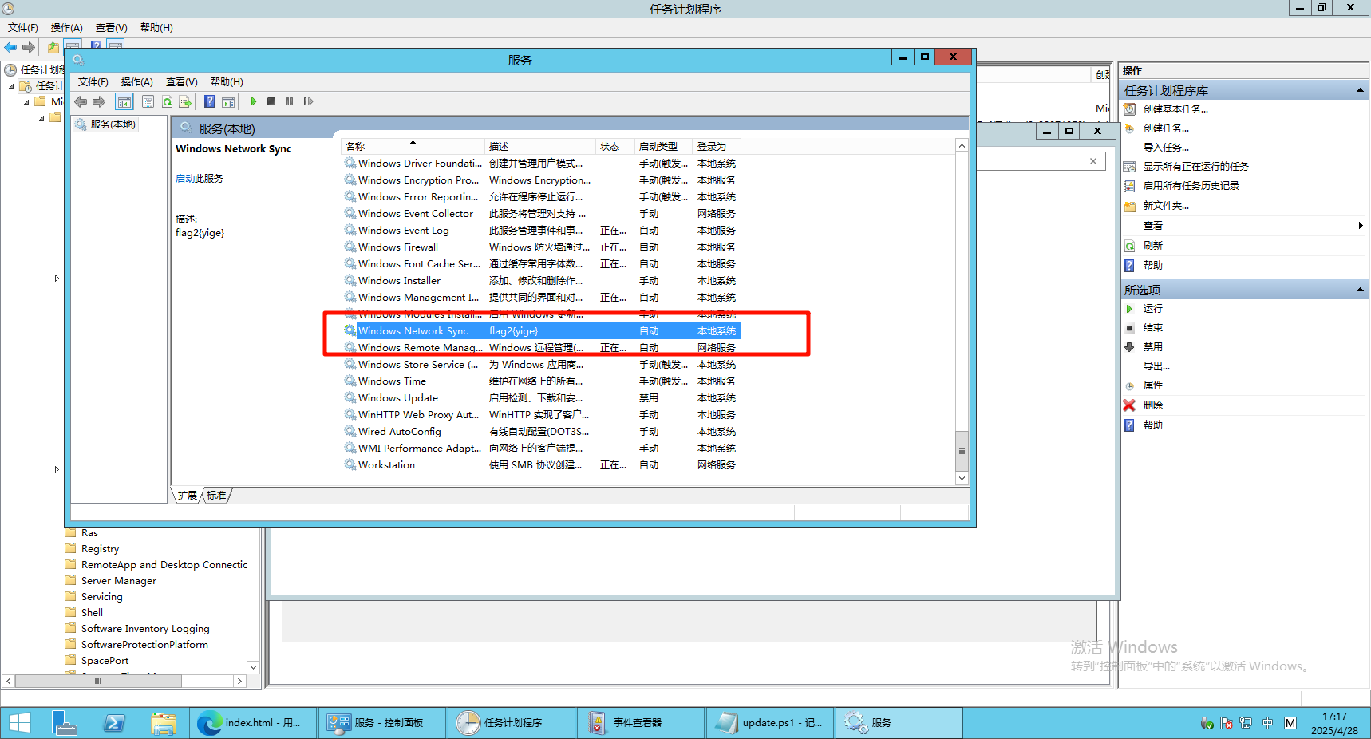Click 启用所有任务历史记录 action
The image size is (1371, 739).
pos(1191,186)
